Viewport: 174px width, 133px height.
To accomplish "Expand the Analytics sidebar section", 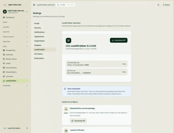I will (15, 27).
